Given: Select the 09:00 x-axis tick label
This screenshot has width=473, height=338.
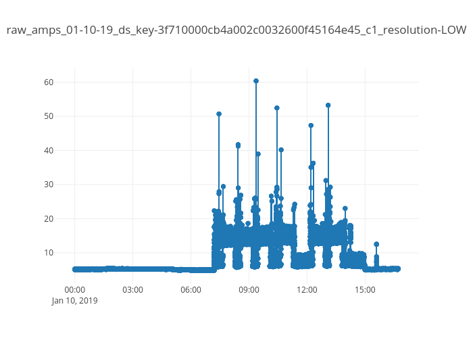Looking at the screenshot, I should 249,290.
